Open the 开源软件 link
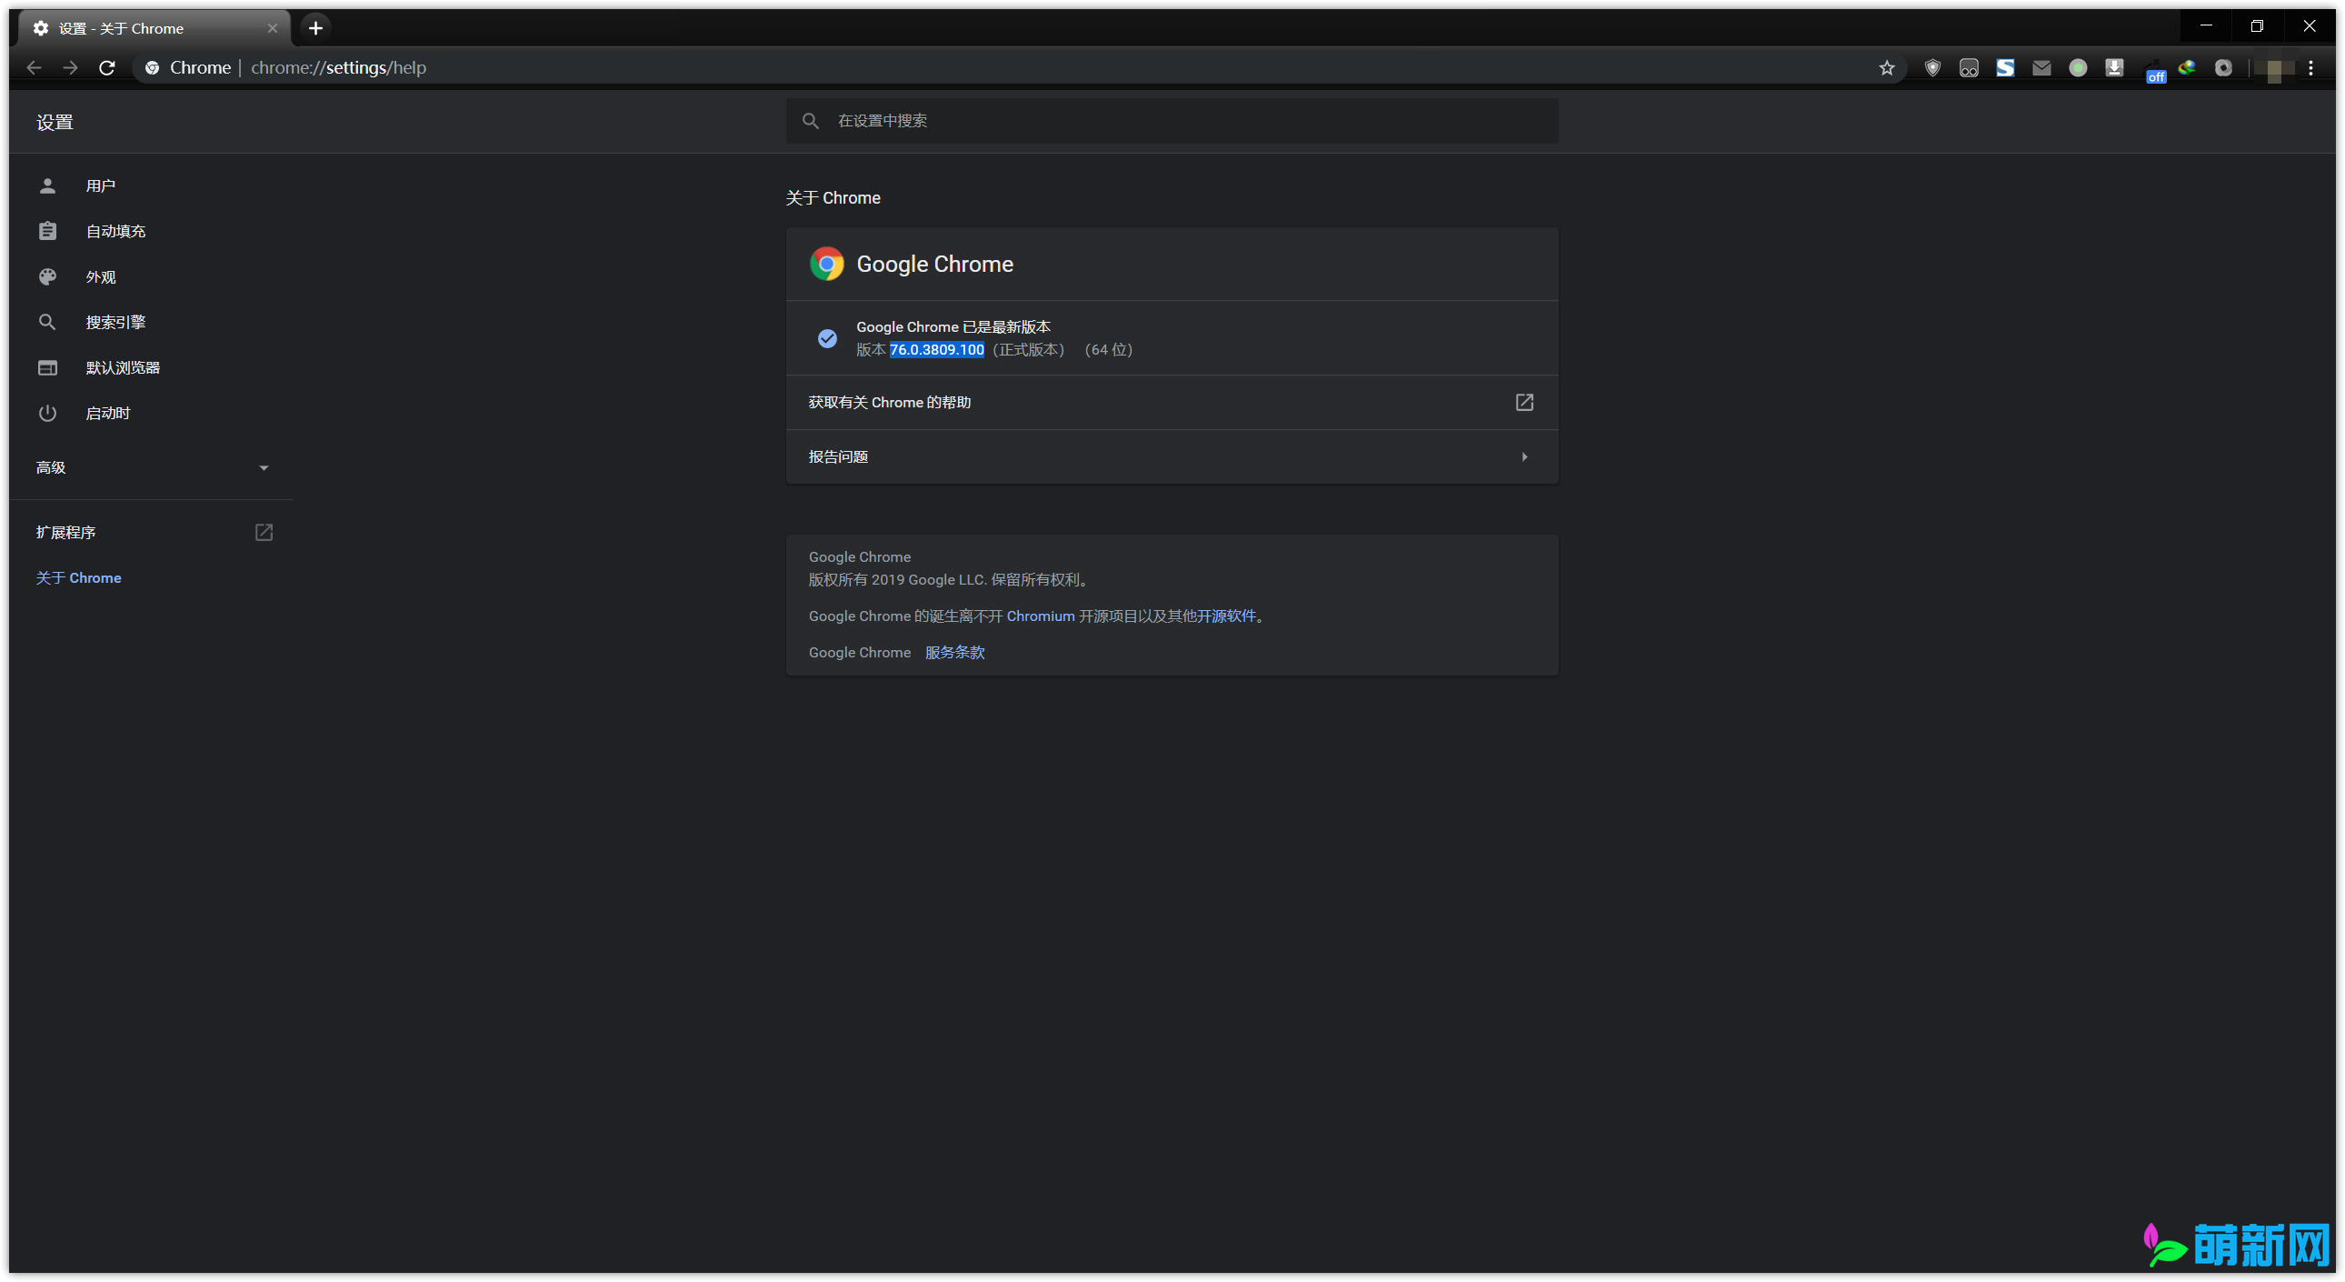Image resolution: width=2345 pixels, height=1282 pixels. click(1226, 616)
